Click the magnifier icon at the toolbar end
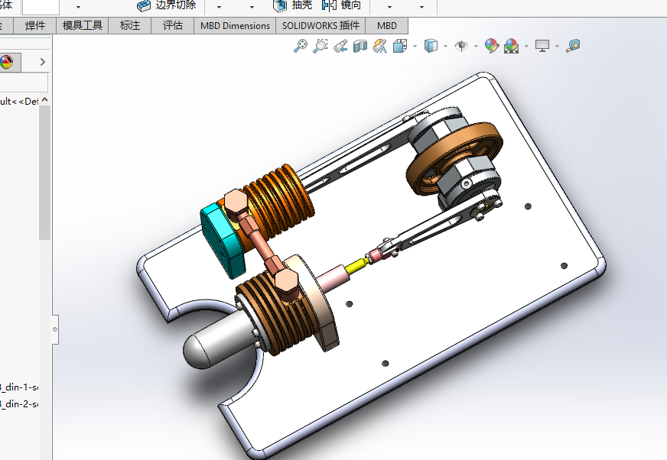This screenshot has height=460, width=667. point(573,46)
